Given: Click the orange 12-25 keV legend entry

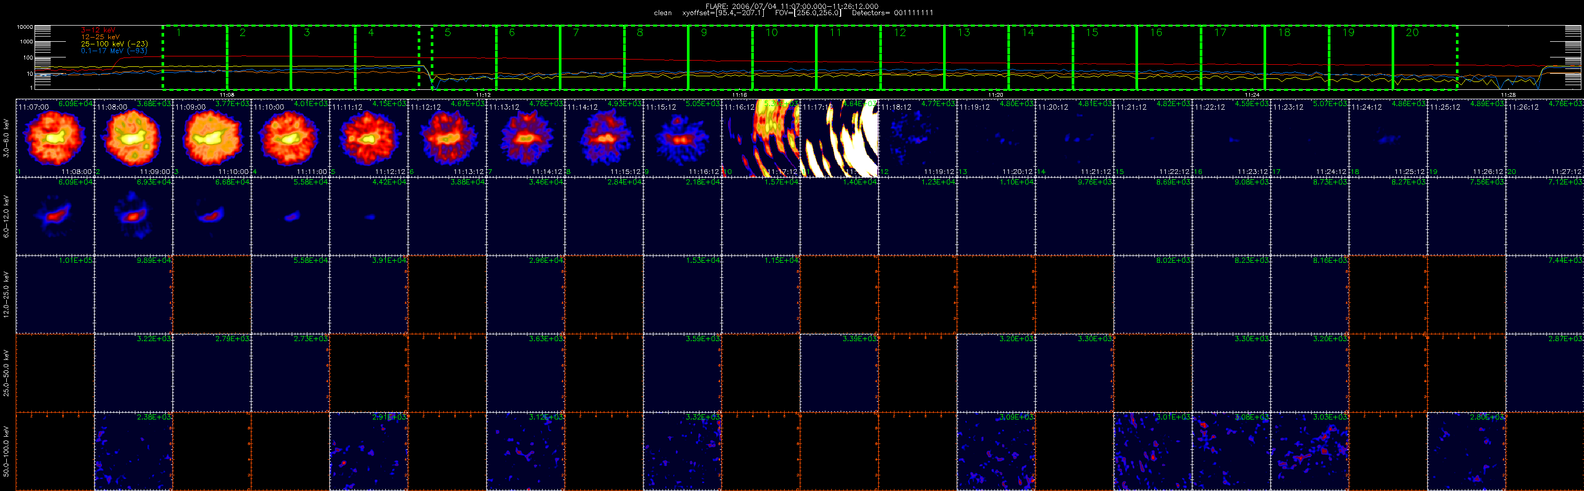Looking at the screenshot, I should point(101,37).
